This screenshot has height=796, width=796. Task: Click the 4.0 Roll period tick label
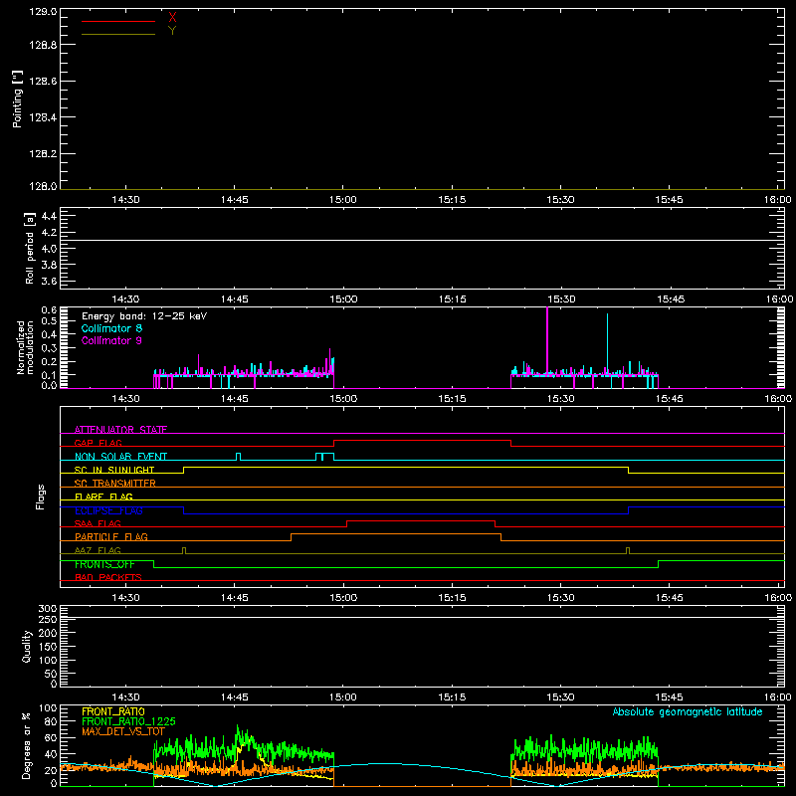(x=49, y=249)
